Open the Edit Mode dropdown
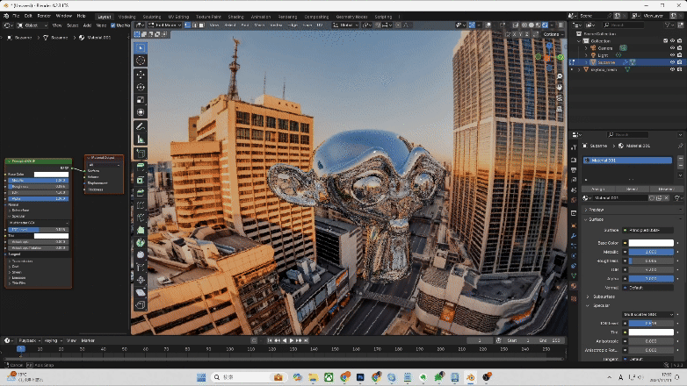The image size is (687, 386). point(165,25)
